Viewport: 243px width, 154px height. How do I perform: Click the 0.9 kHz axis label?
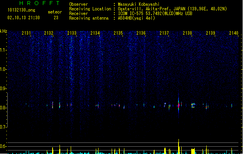[3, 89]
